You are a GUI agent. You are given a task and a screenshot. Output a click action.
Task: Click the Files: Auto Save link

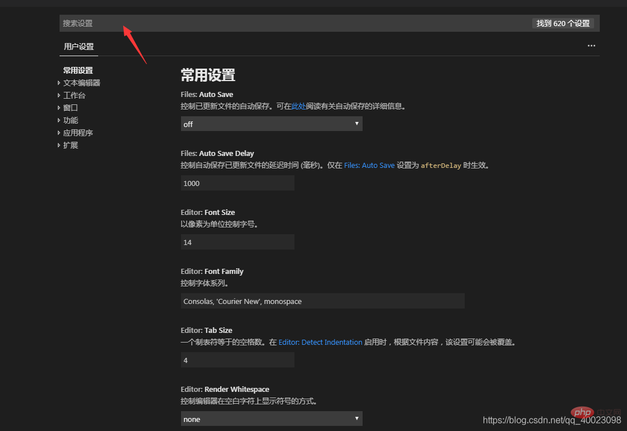click(369, 165)
